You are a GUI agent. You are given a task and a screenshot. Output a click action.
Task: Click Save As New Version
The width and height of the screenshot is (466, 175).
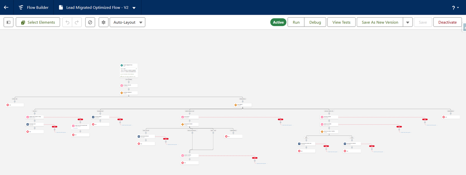pyautogui.click(x=380, y=22)
